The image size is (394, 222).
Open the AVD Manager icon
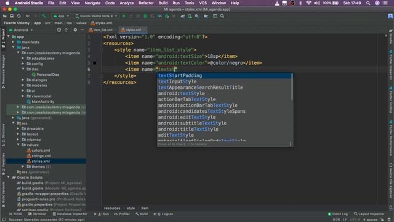pos(190,16)
